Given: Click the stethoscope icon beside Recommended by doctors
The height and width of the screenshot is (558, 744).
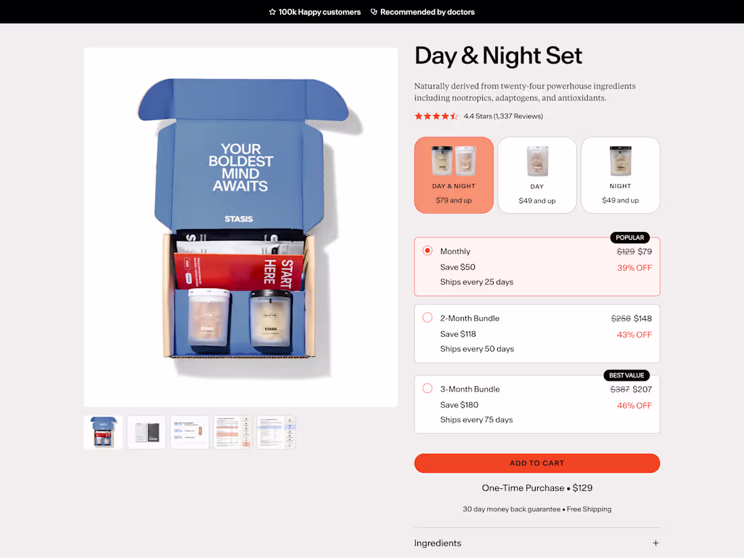Looking at the screenshot, I should [374, 12].
